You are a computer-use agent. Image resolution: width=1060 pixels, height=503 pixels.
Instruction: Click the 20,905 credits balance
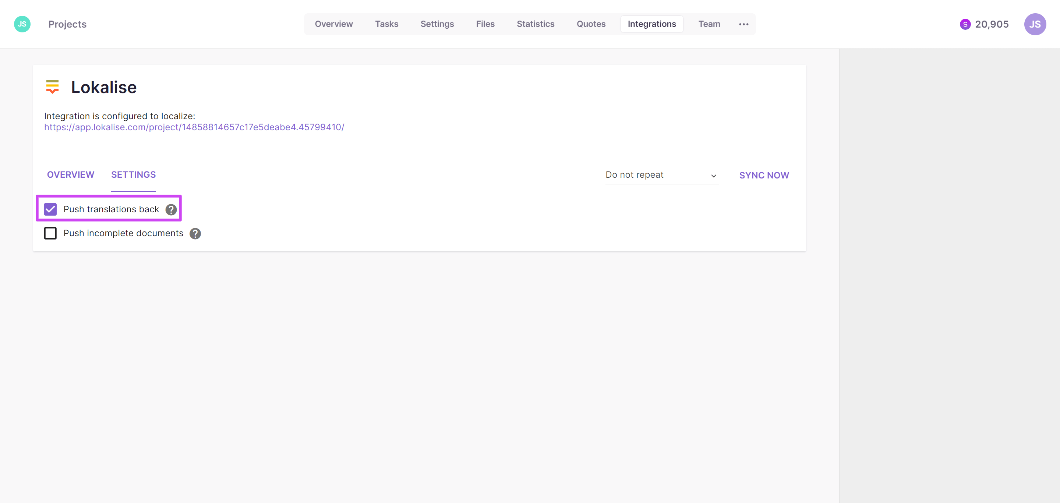click(x=992, y=24)
